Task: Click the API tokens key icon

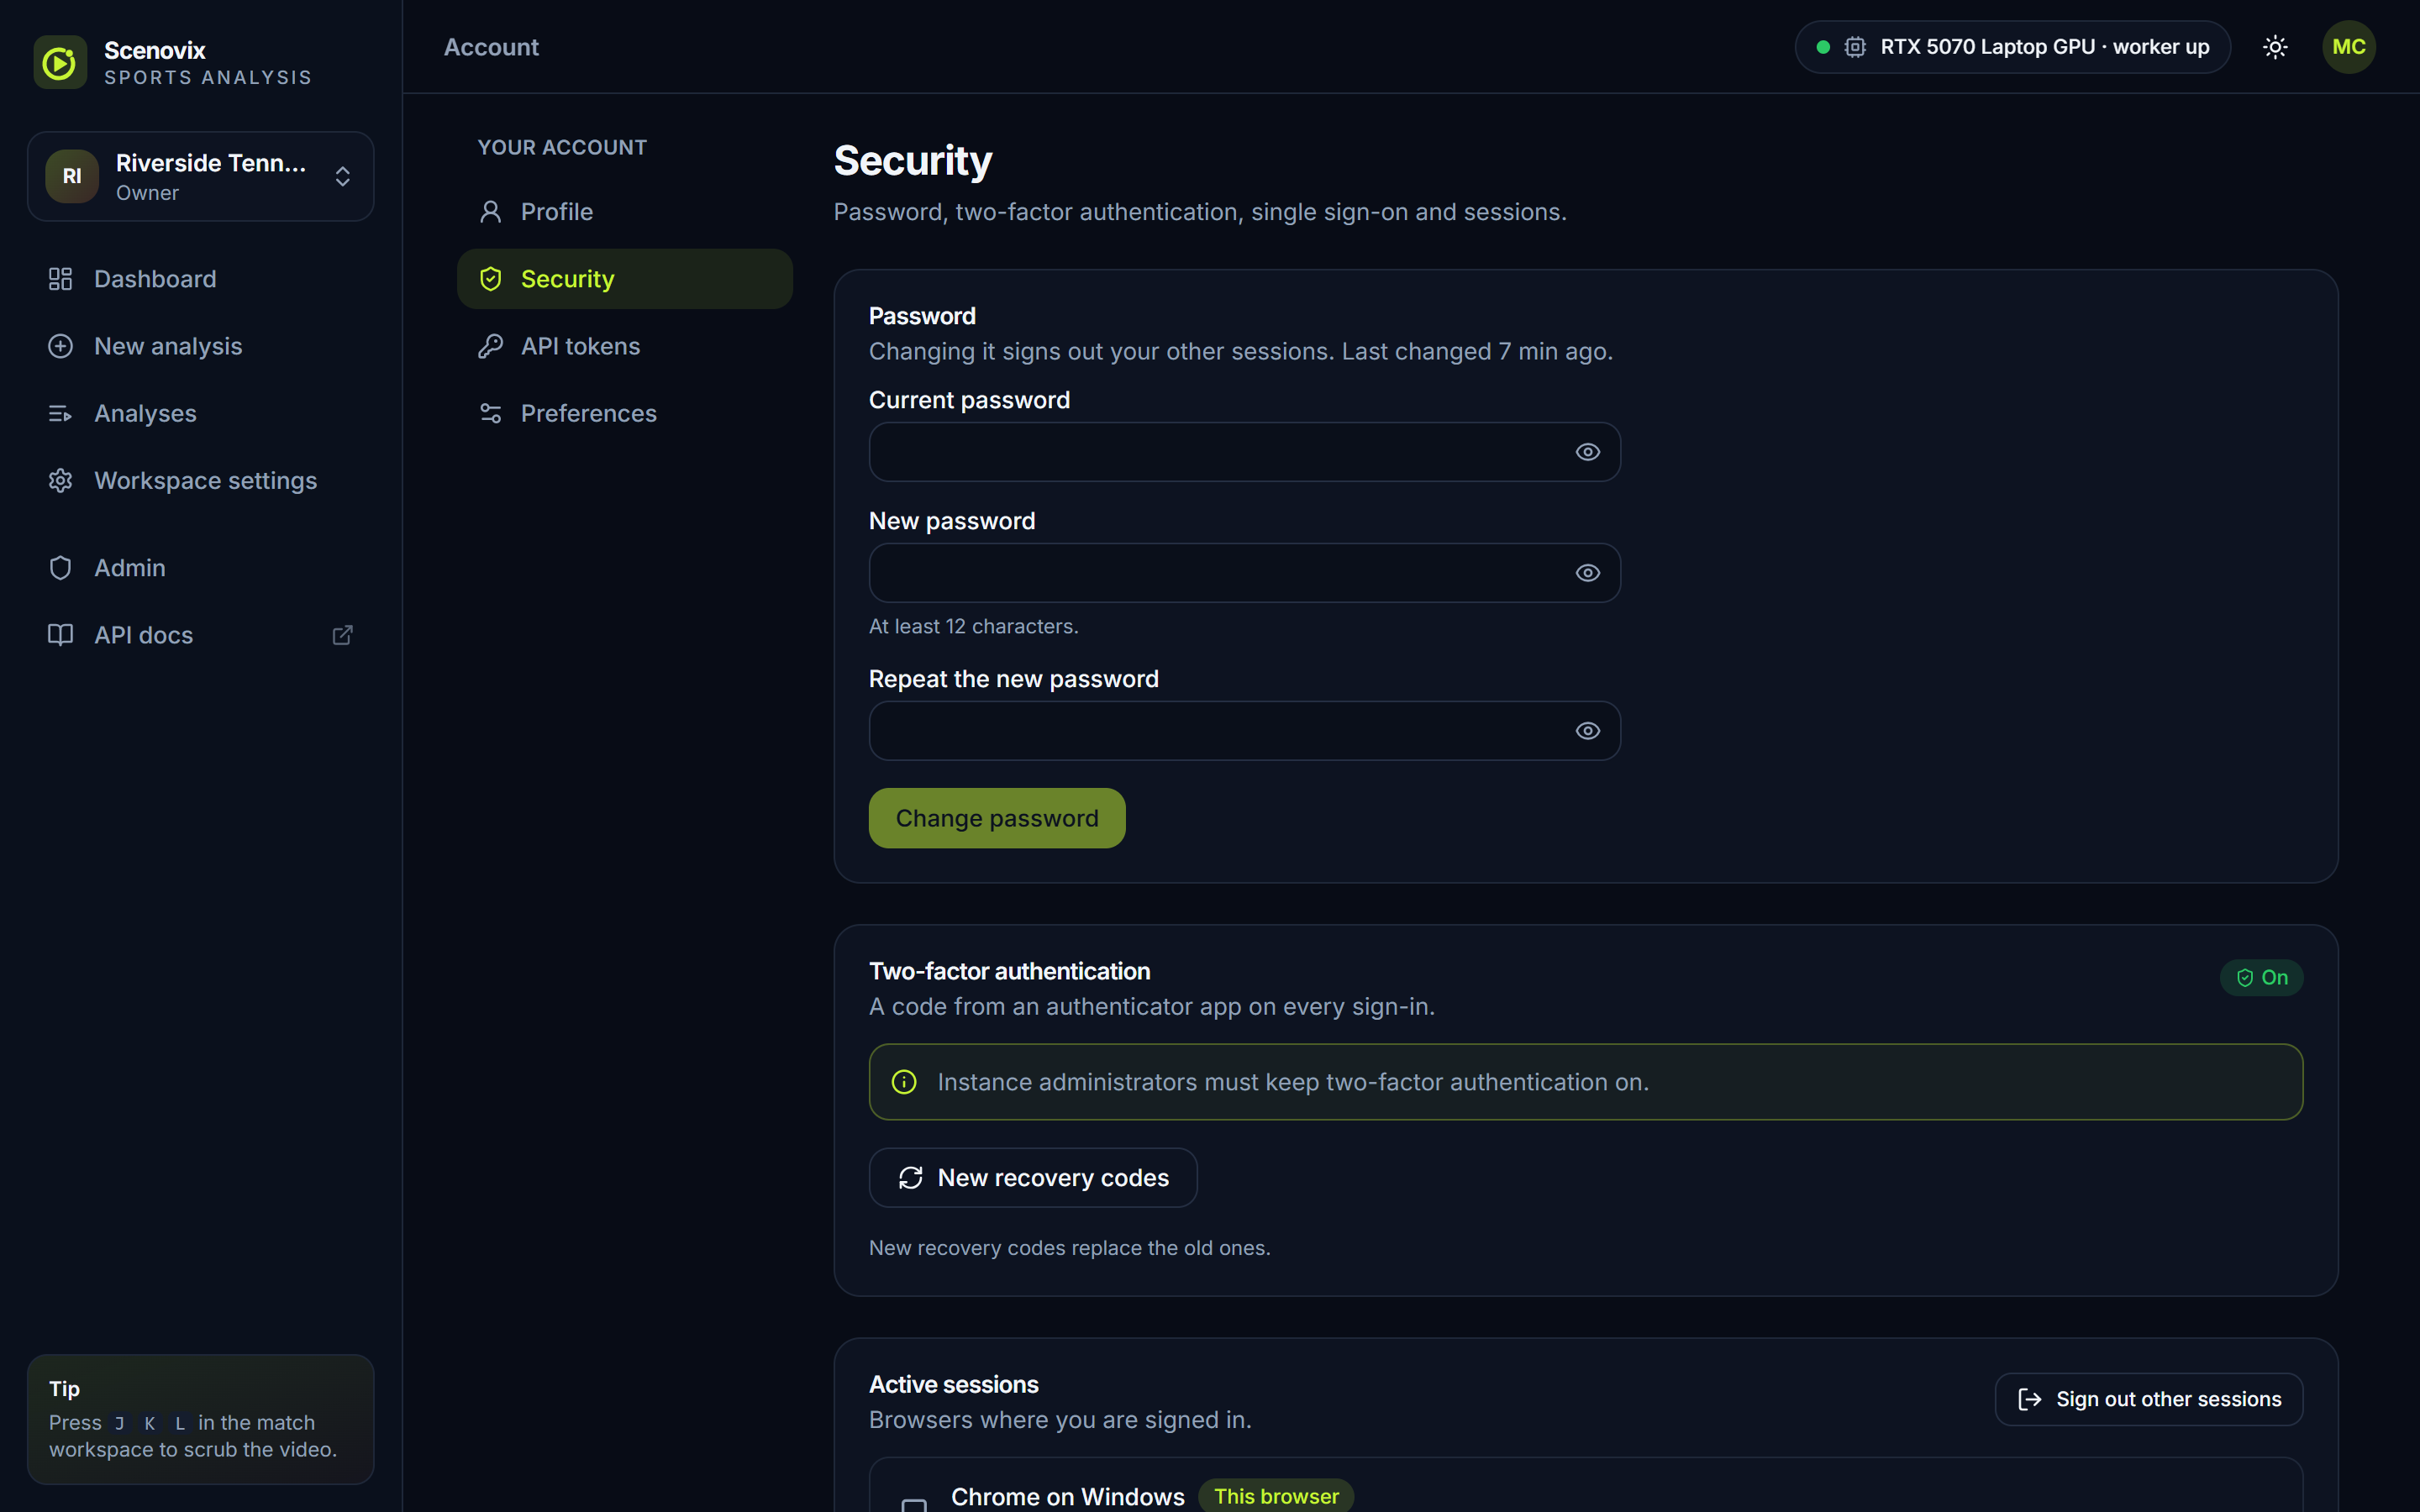Action: pos(490,346)
